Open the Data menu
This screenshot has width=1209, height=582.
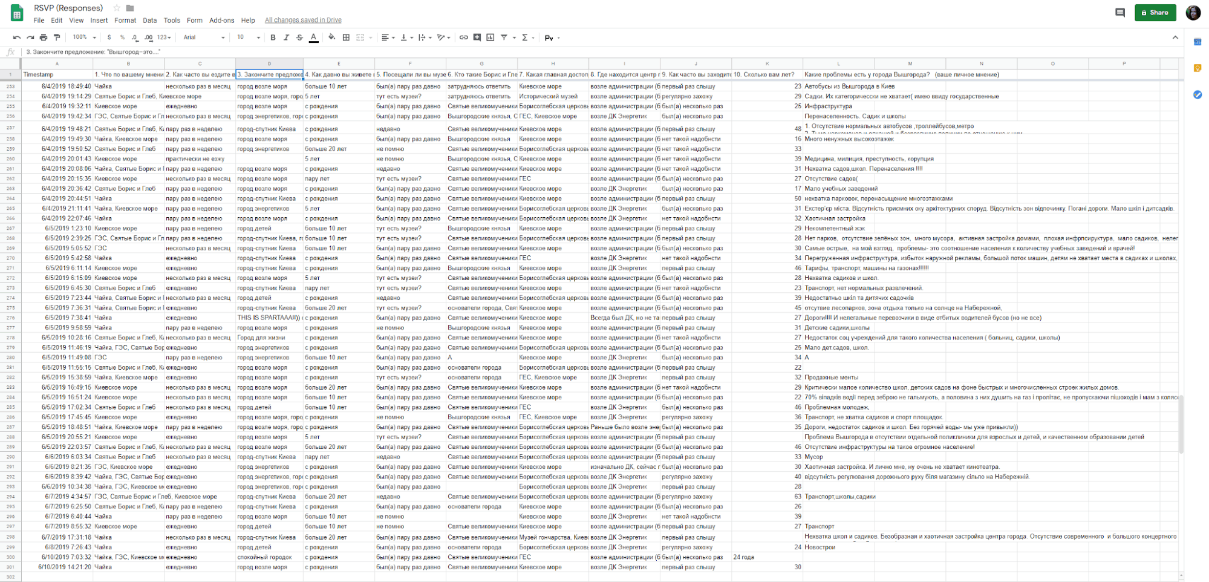pos(149,21)
